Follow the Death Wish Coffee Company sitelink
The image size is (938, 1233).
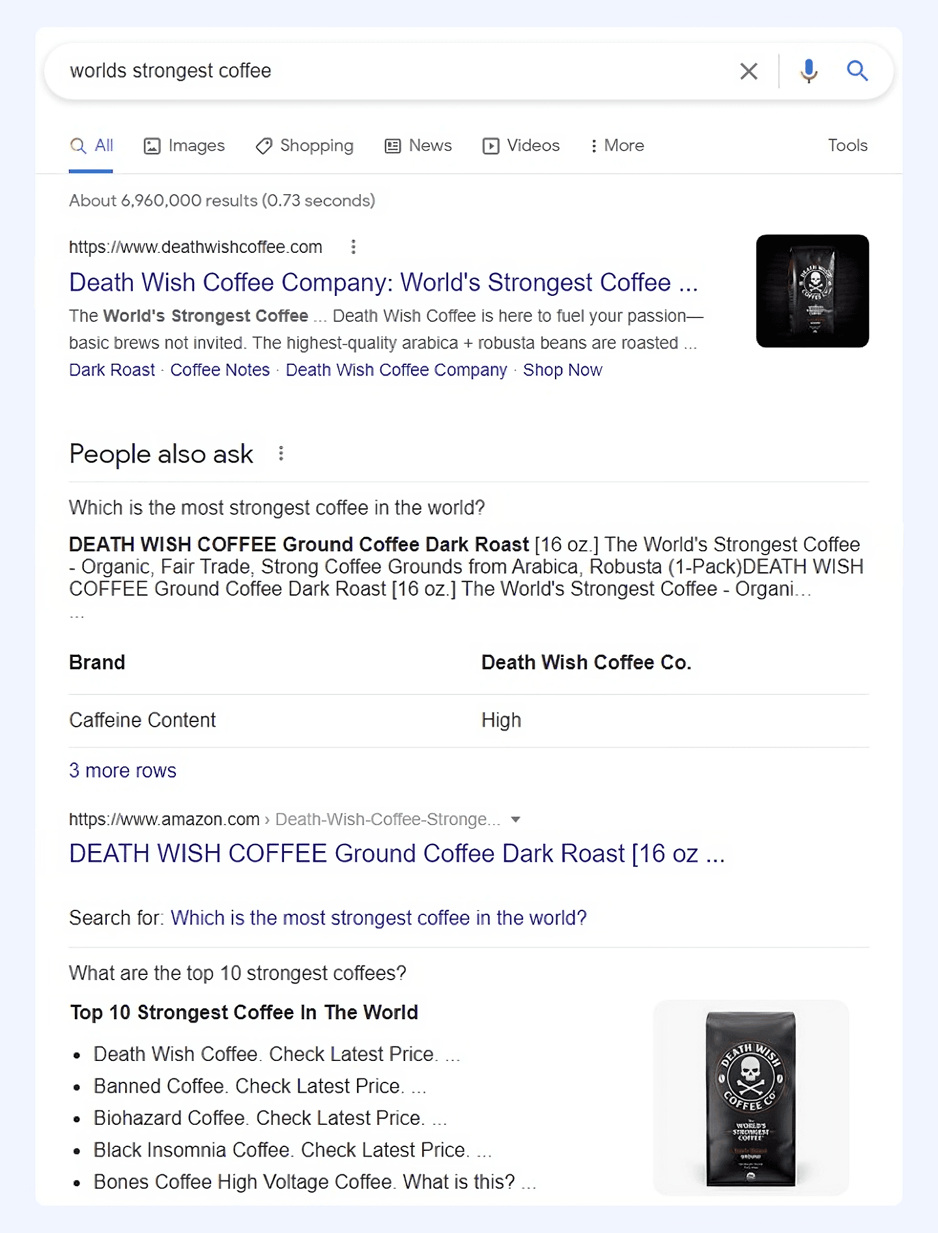click(396, 370)
